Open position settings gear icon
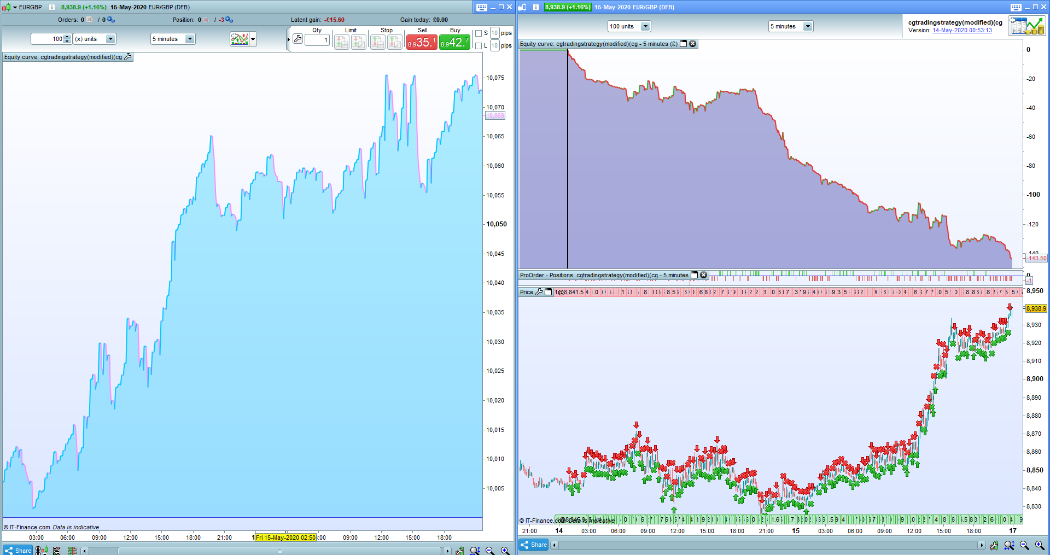This screenshot has height=555, width=1050. coord(229,20)
